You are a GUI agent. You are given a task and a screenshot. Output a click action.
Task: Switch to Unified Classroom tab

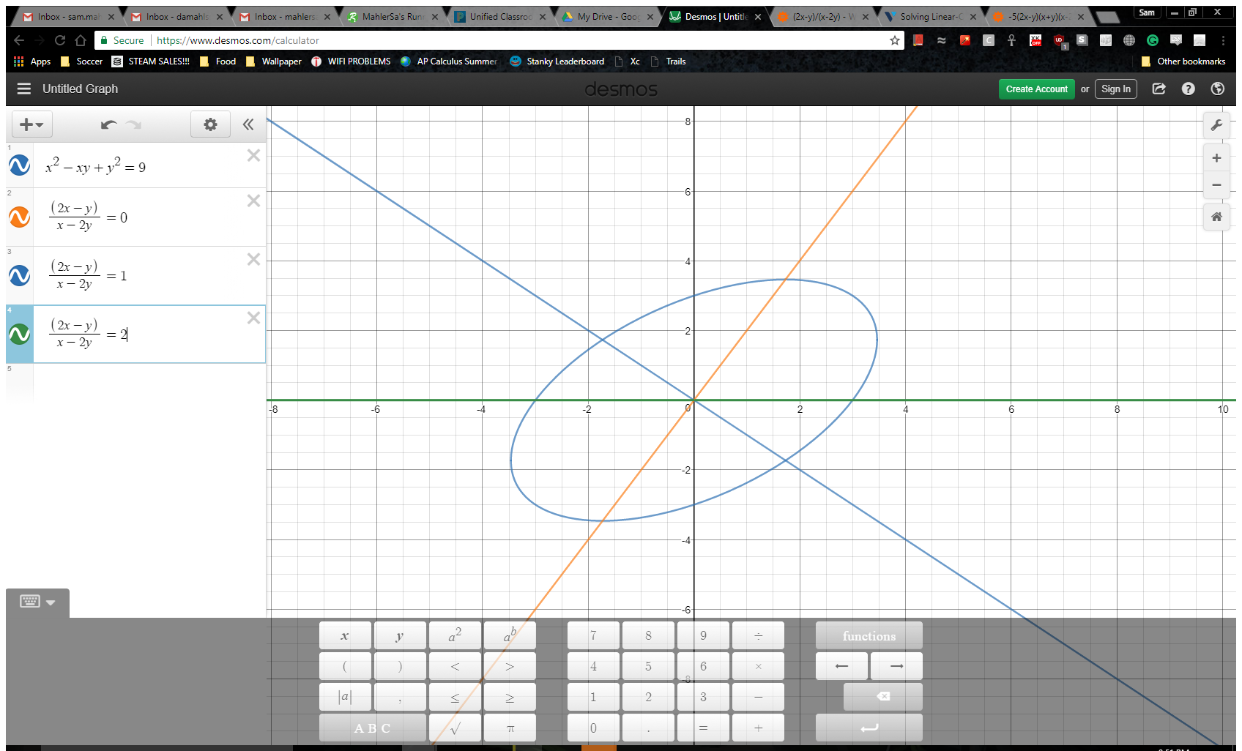[501, 16]
